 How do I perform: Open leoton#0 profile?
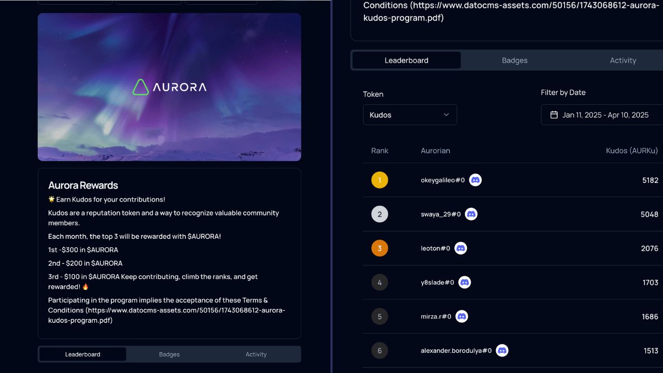click(436, 249)
